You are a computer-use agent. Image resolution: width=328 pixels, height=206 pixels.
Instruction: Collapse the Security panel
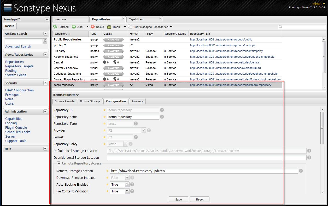[45, 83]
